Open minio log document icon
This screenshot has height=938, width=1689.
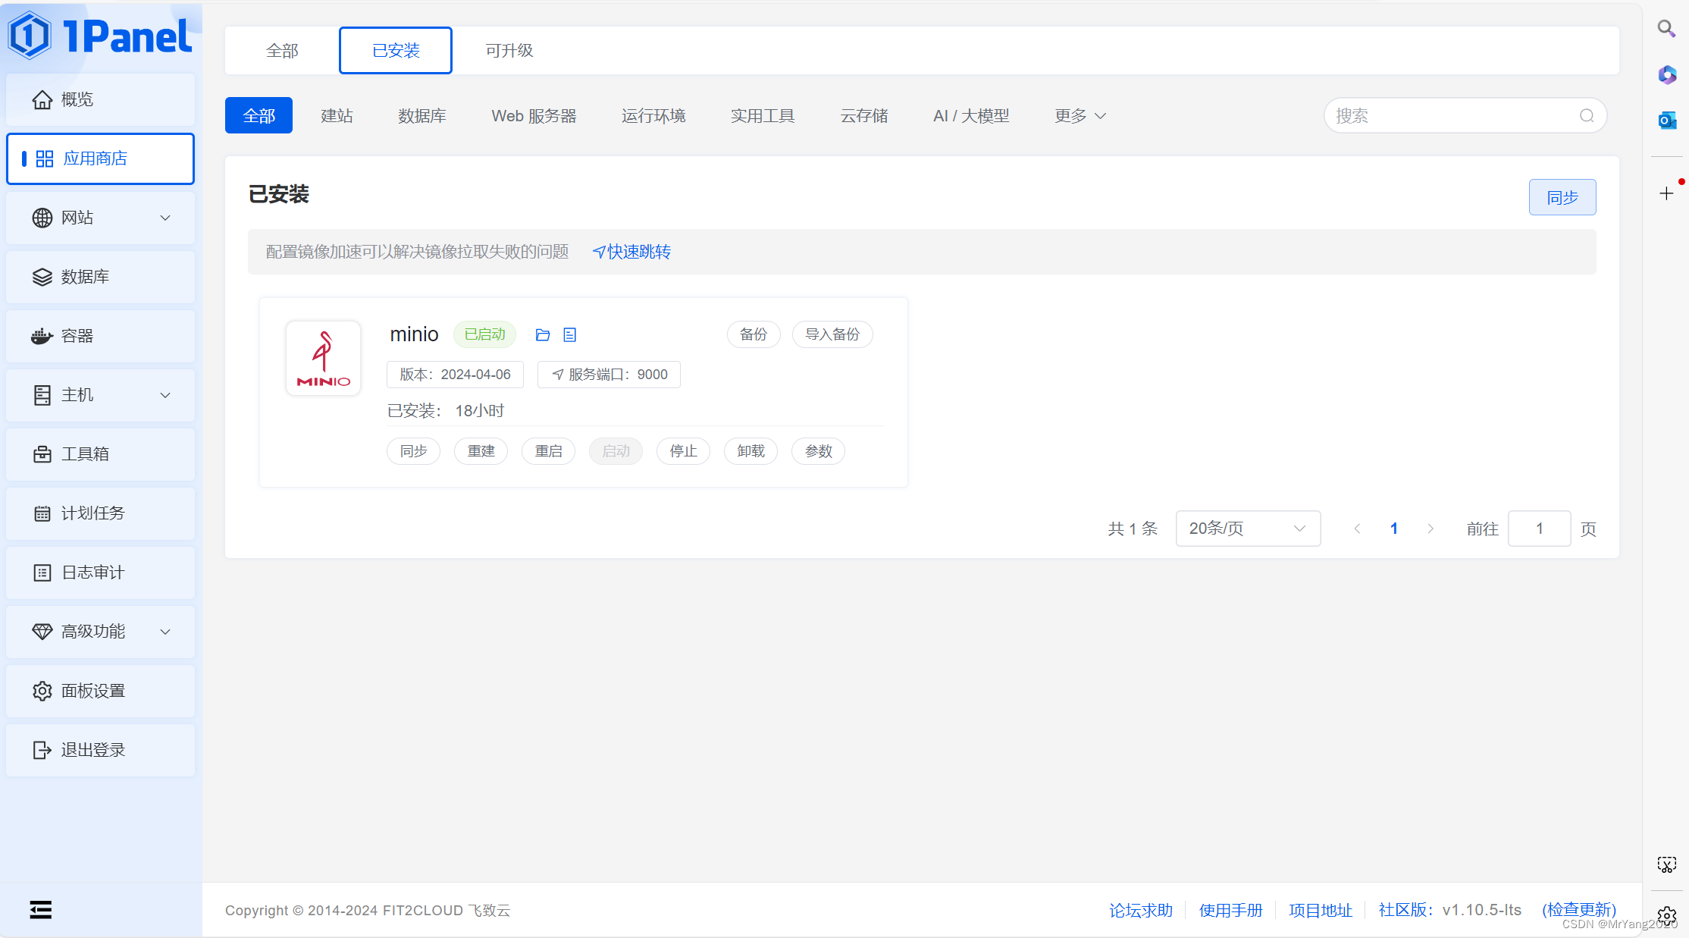tap(570, 334)
